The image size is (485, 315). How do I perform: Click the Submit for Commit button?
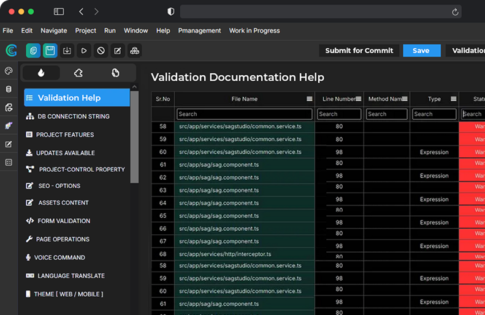[x=359, y=51]
